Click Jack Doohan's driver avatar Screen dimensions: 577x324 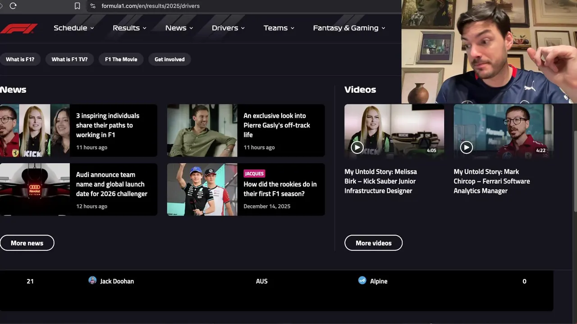click(x=92, y=280)
